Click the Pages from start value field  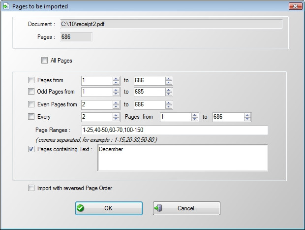pos(97,80)
